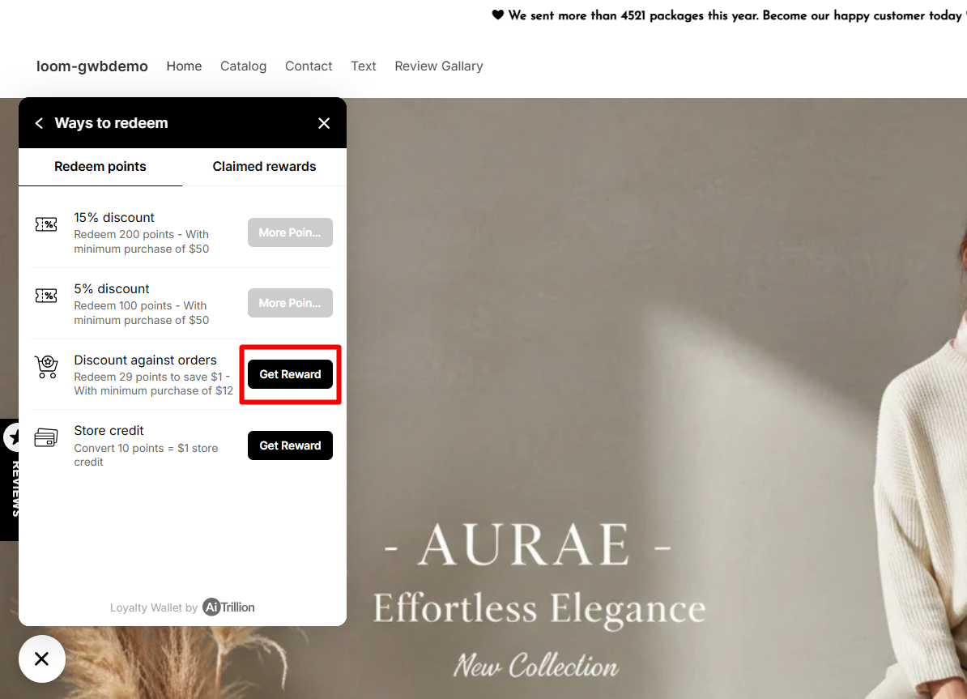Go back using the arrow beside Ways to redeem
The height and width of the screenshot is (699, 967).
[x=39, y=123]
